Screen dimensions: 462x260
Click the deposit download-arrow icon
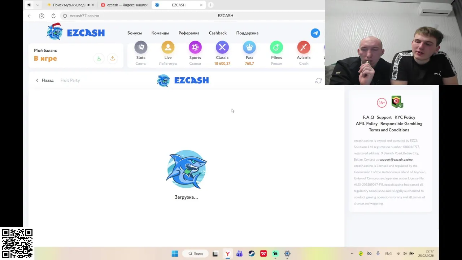[x=99, y=58]
